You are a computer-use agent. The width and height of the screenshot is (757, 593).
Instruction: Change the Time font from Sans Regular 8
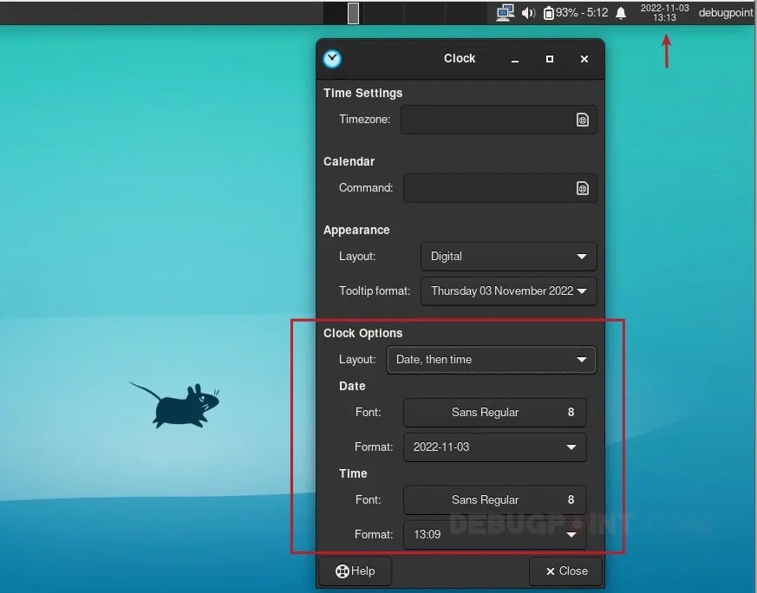[494, 500]
